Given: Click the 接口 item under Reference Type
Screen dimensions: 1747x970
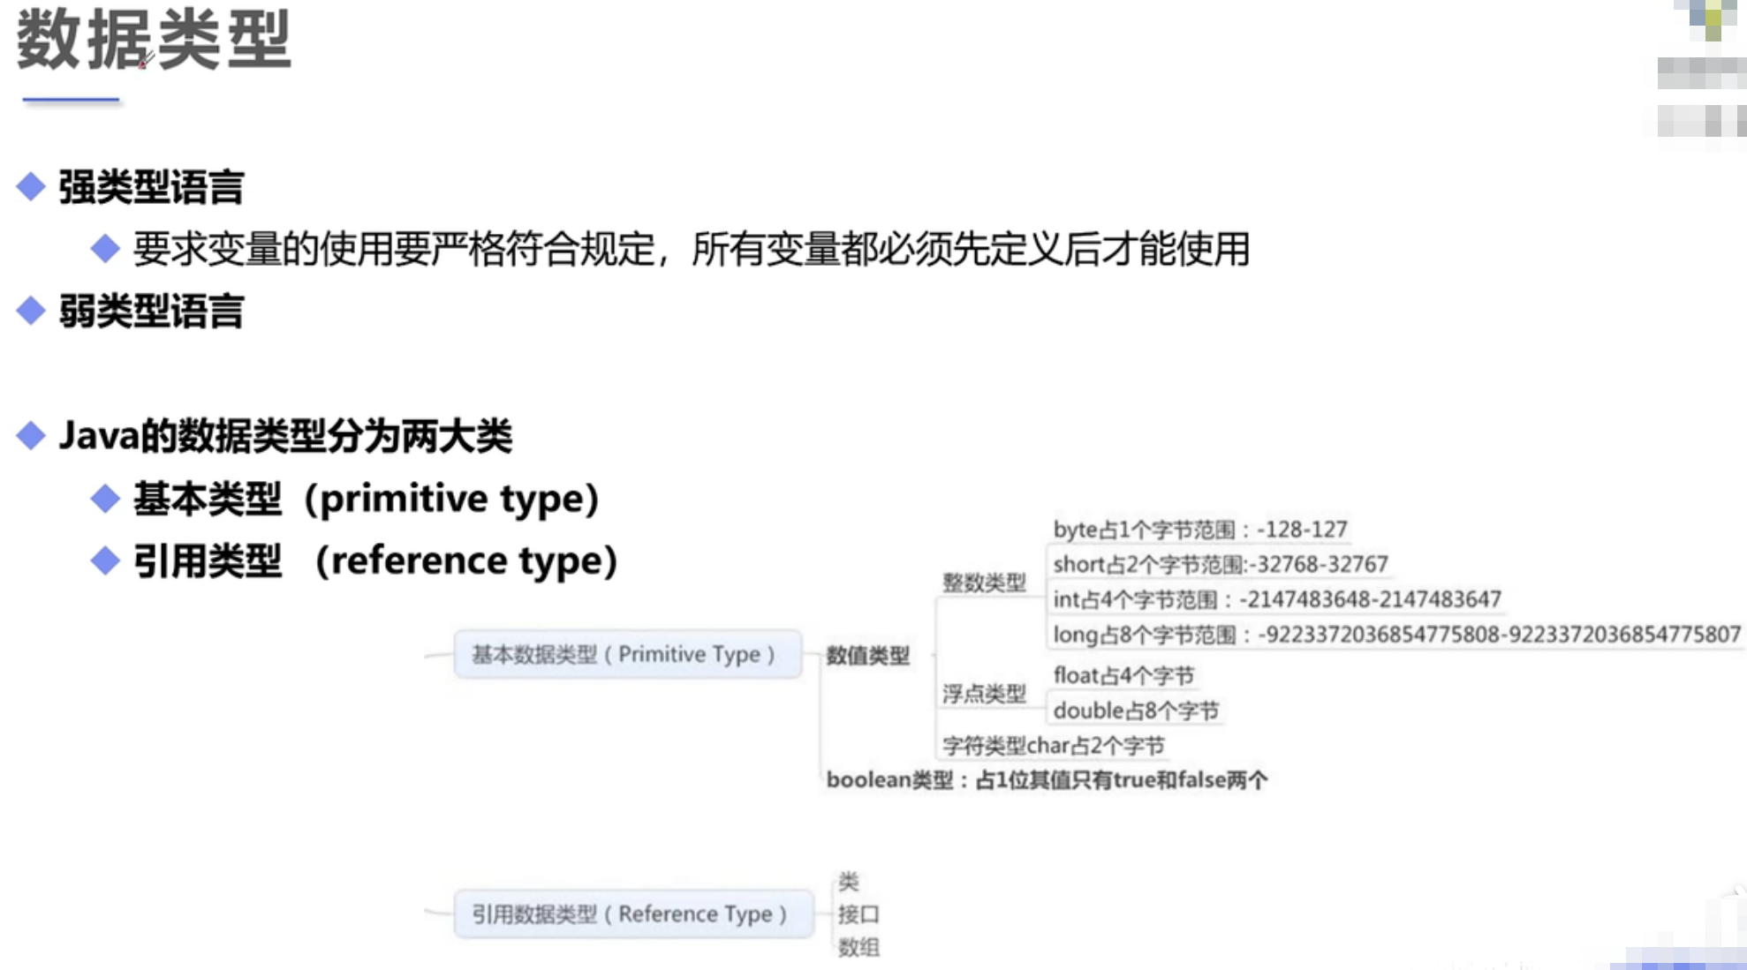Looking at the screenshot, I should [x=858, y=914].
